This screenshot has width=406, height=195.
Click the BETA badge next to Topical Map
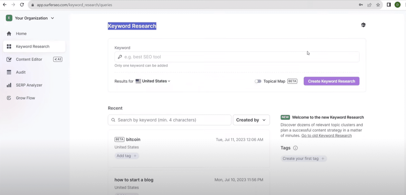[292, 81]
